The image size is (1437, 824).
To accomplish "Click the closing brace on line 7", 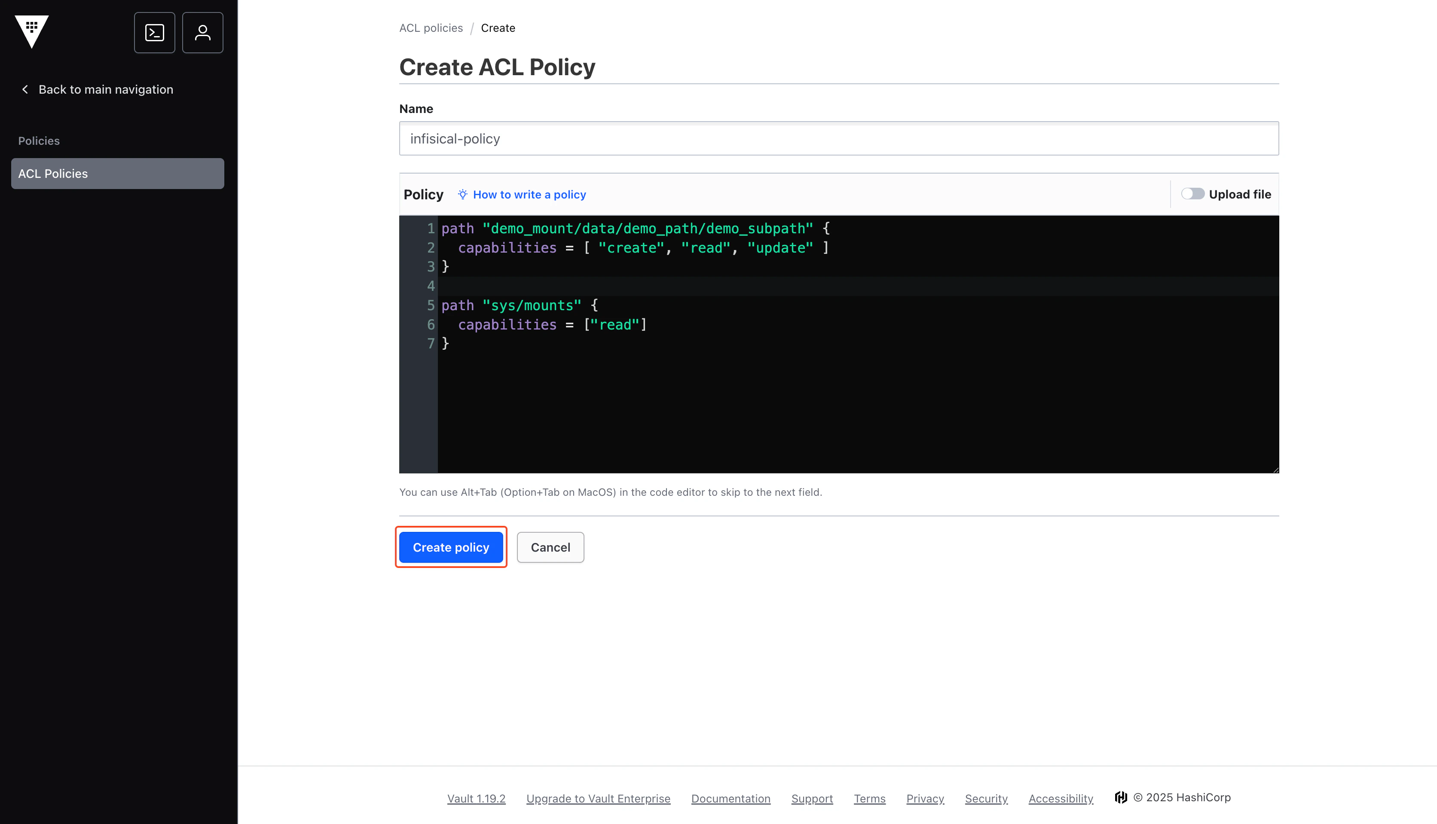I will [x=446, y=344].
